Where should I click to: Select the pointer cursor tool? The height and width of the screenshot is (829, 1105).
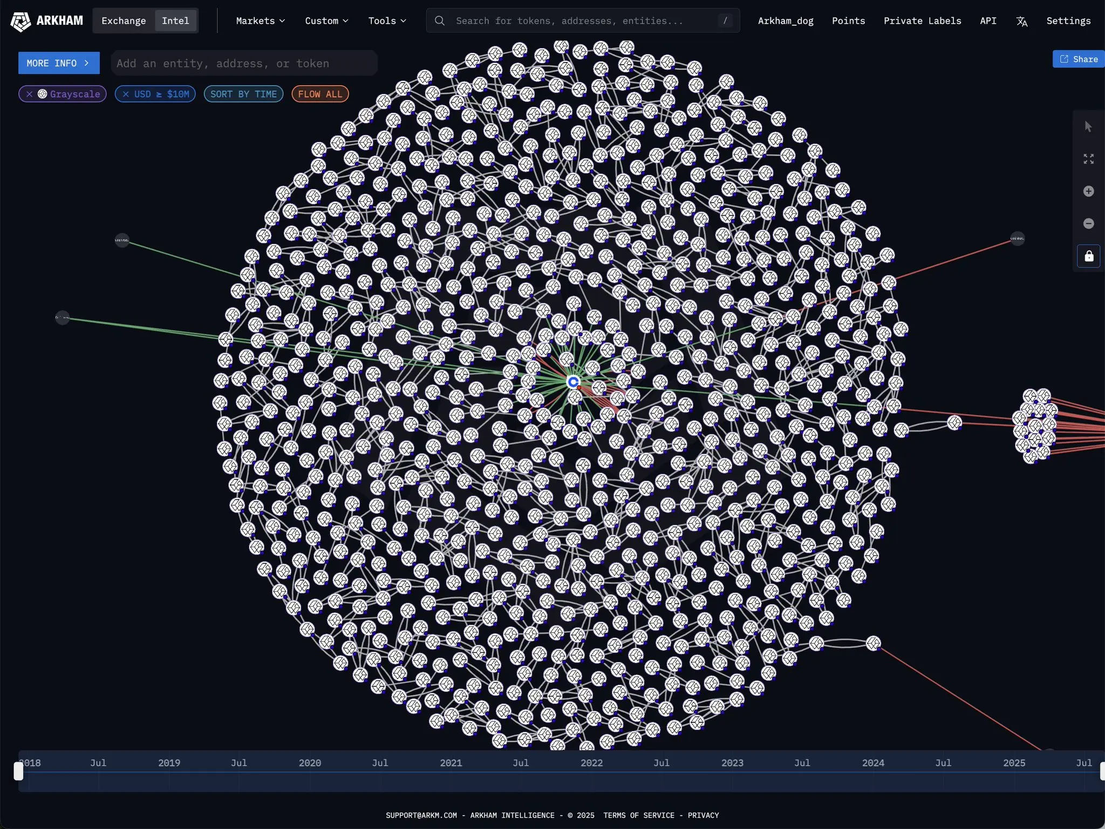(x=1088, y=126)
